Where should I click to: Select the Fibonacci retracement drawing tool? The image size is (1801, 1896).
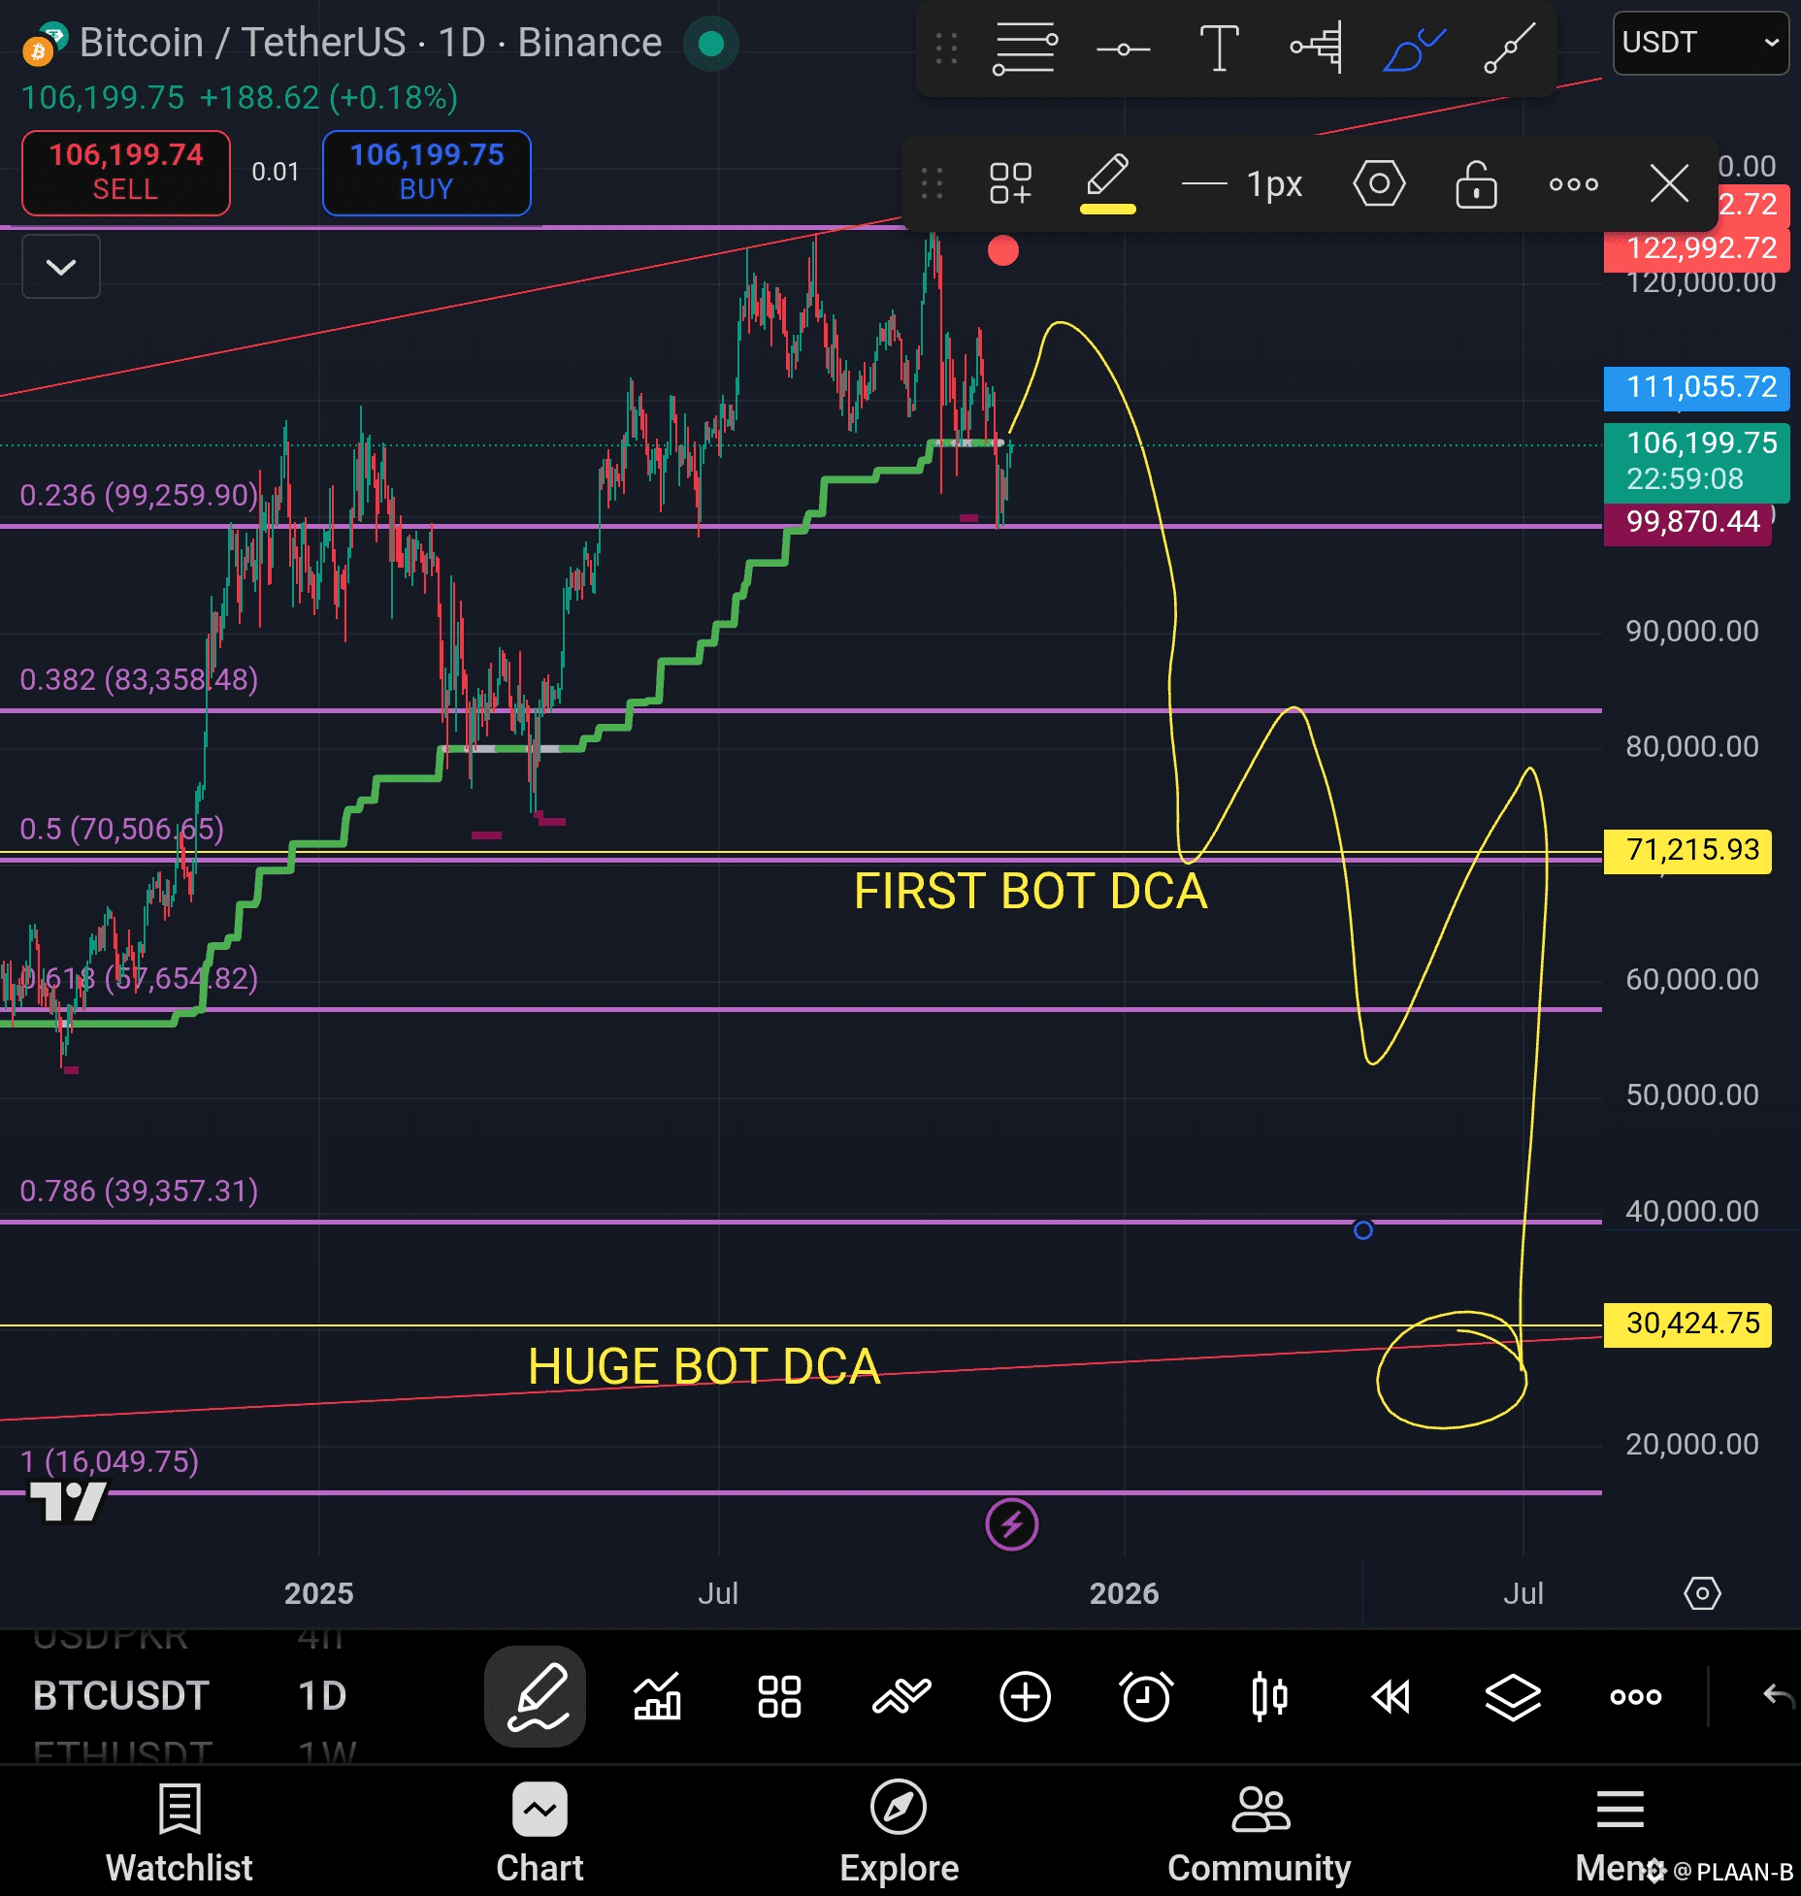tap(1025, 48)
